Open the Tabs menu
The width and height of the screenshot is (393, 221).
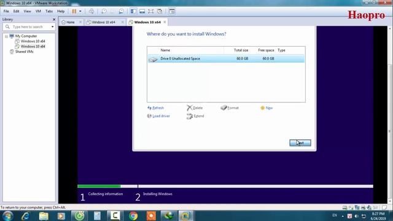(x=49, y=11)
